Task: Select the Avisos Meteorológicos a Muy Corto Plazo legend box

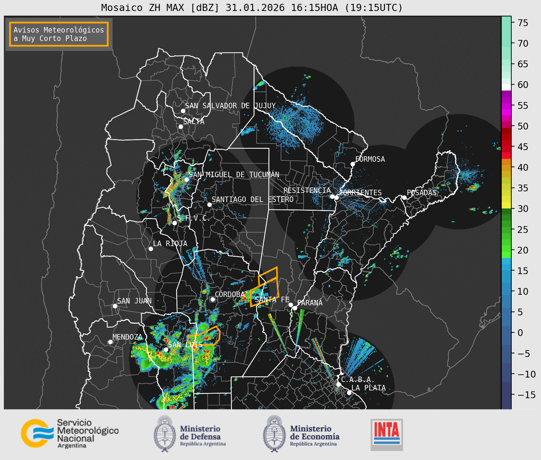Action: point(59,34)
